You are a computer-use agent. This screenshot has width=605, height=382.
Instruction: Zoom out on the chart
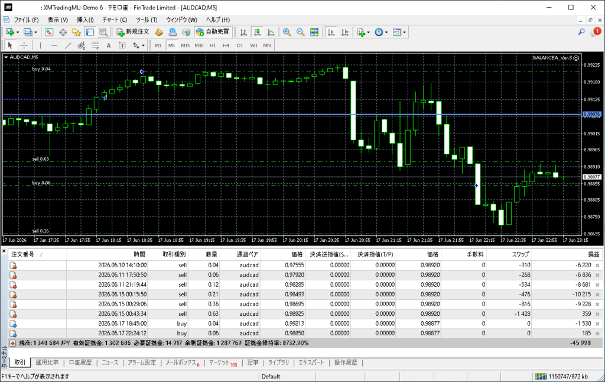click(x=301, y=32)
